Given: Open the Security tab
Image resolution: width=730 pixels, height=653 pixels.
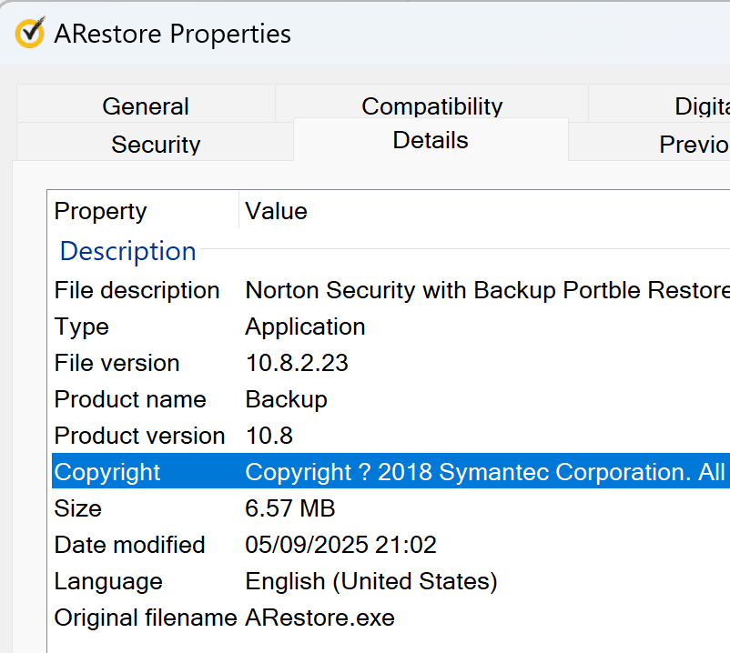Looking at the screenshot, I should click(156, 144).
